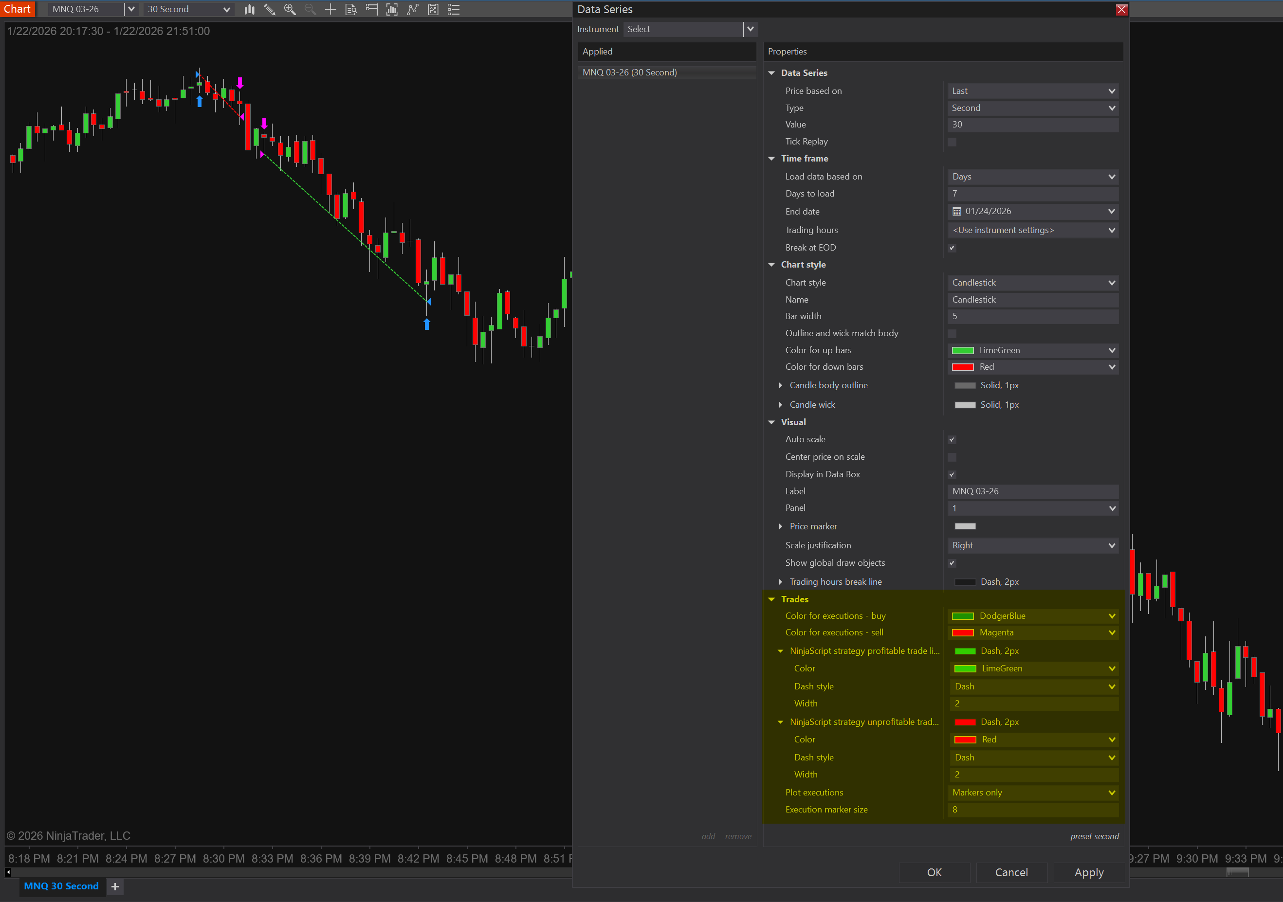The height and width of the screenshot is (902, 1283).
Task: Open the Drawing Tools pencil icon
Action: tap(269, 10)
